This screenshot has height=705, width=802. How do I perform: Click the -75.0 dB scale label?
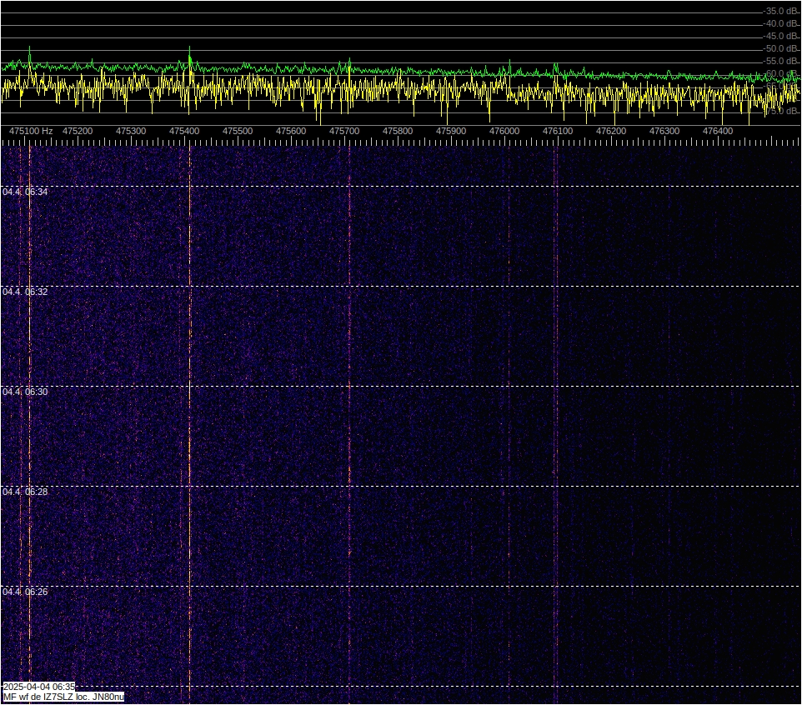click(781, 111)
